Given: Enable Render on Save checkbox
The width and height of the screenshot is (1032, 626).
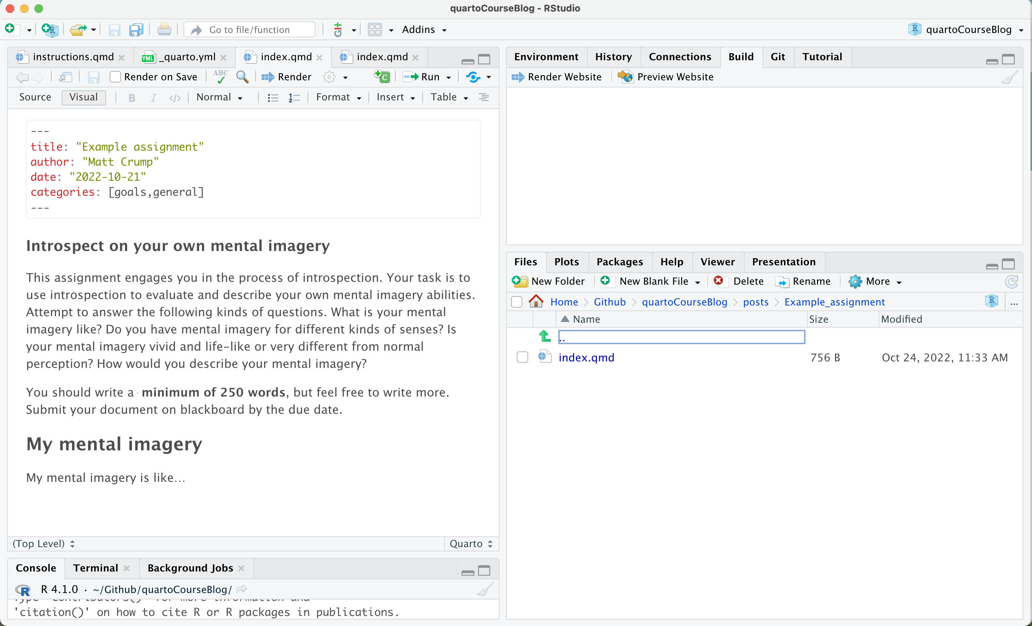Looking at the screenshot, I should pyautogui.click(x=115, y=77).
